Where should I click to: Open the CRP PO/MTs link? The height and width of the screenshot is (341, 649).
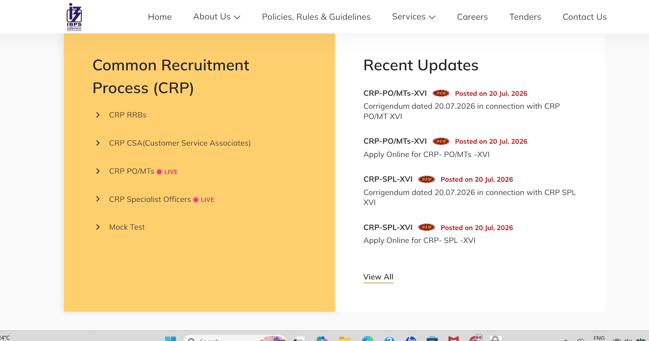tap(132, 171)
